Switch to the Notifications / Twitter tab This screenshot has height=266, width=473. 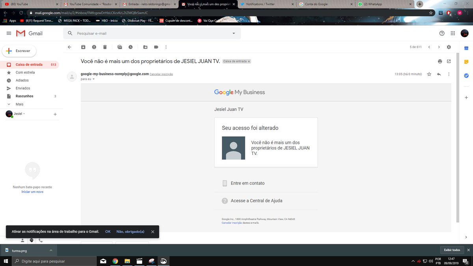[267, 4]
